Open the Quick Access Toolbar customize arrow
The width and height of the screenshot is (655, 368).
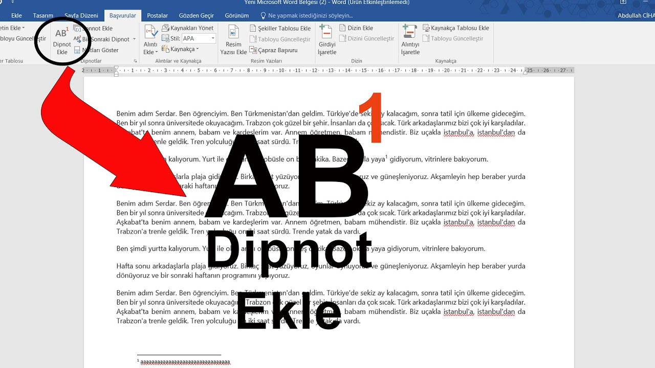(x=14, y=2)
